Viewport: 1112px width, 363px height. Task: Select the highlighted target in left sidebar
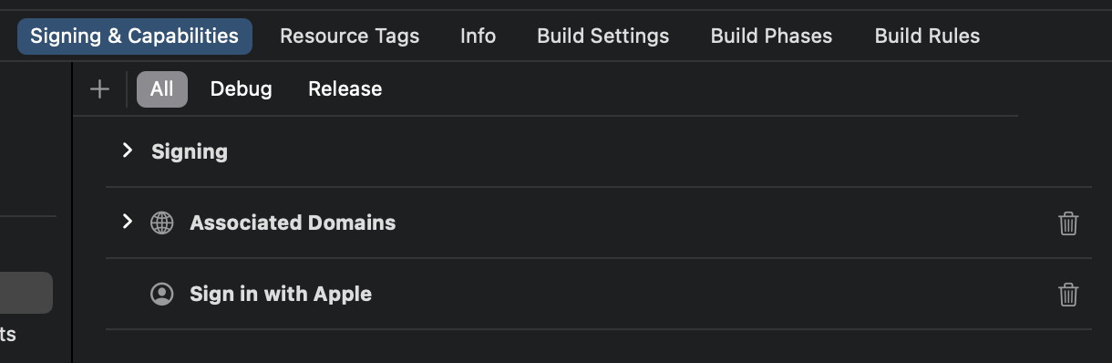click(x=26, y=293)
